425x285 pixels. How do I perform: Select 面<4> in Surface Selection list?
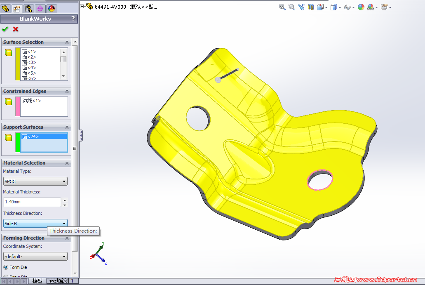(29, 68)
